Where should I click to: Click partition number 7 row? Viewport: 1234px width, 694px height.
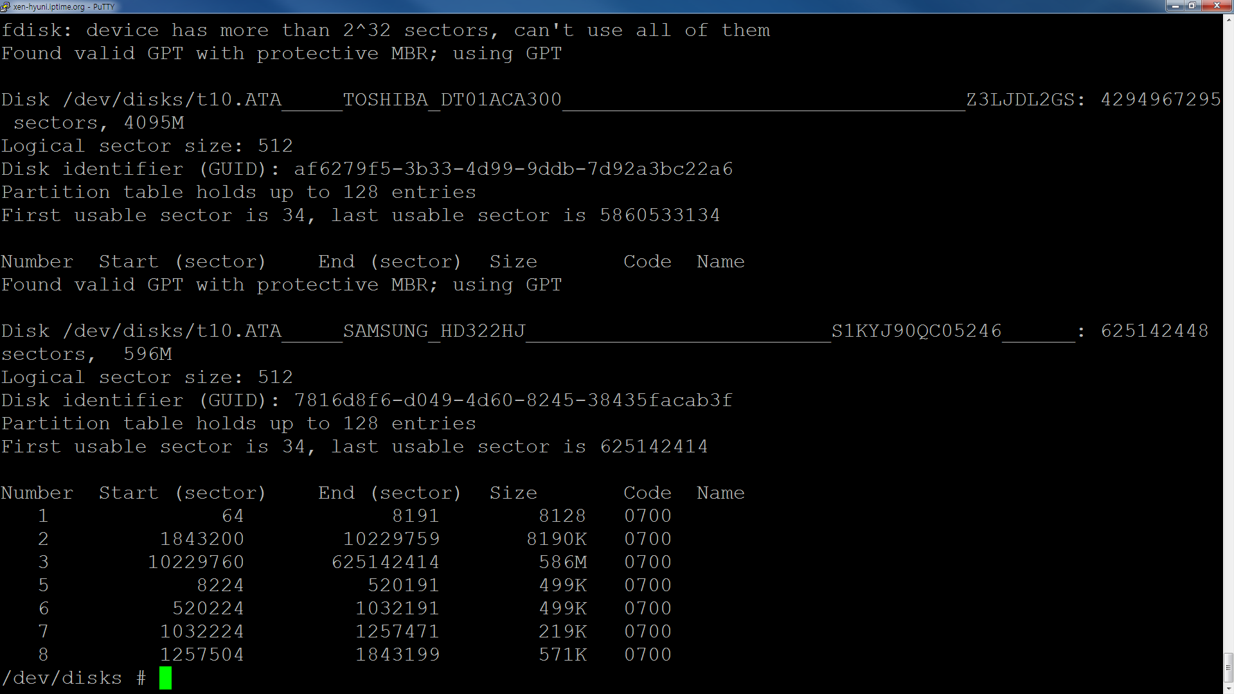click(339, 631)
